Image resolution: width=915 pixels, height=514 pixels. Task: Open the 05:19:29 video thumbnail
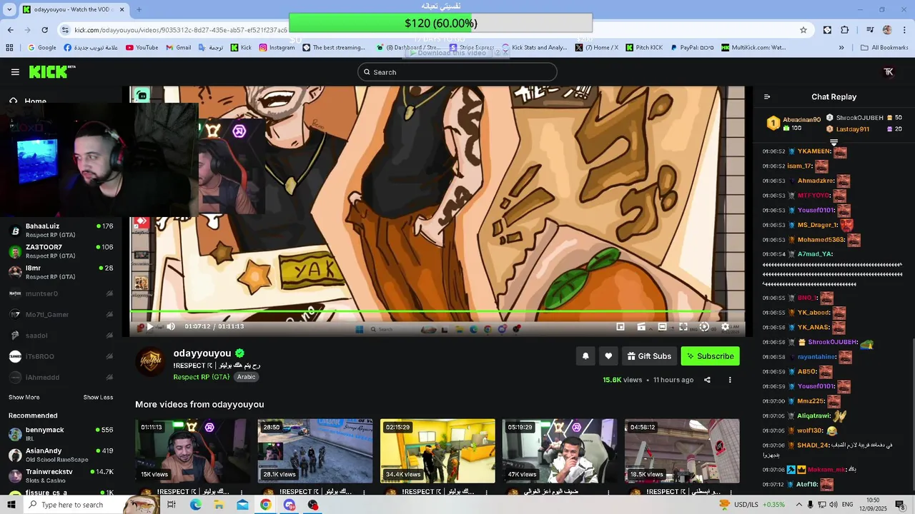click(560, 450)
